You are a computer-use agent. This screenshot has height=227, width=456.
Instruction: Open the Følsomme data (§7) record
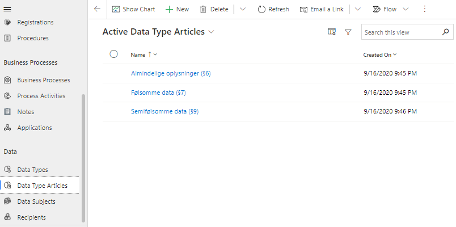pyautogui.click(x=158, y=93)
